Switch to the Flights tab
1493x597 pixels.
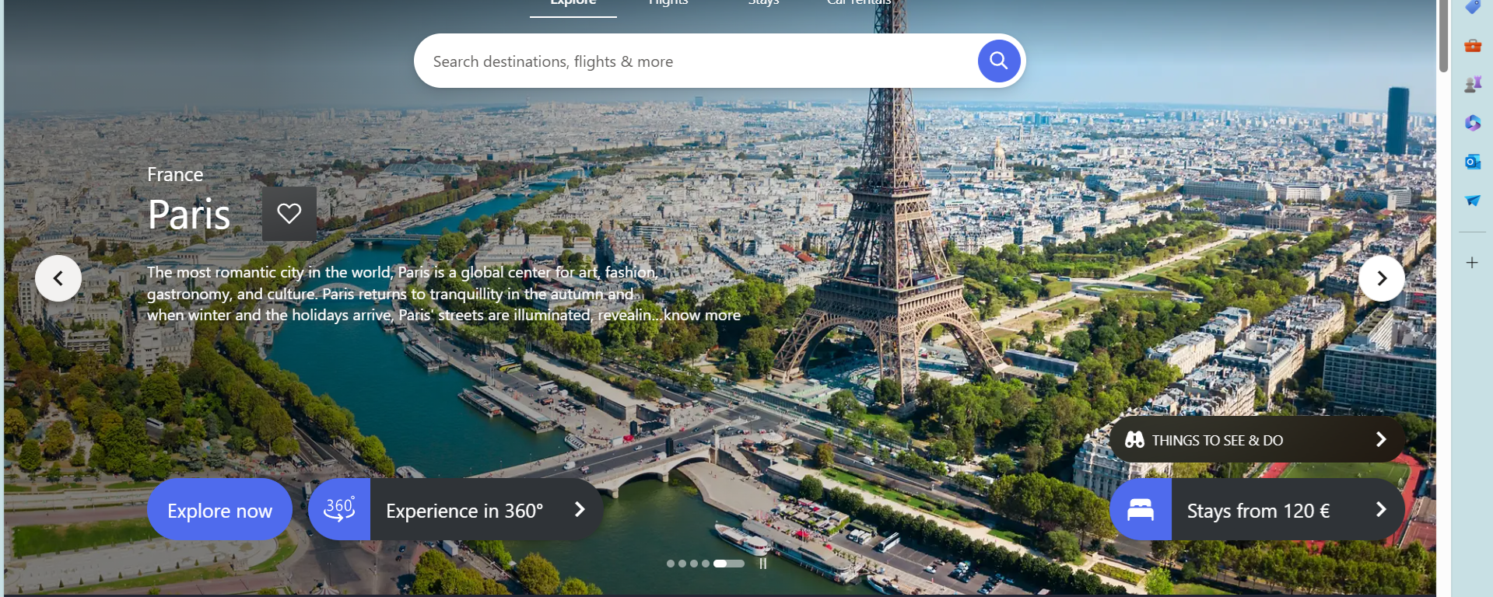[668, 3]
